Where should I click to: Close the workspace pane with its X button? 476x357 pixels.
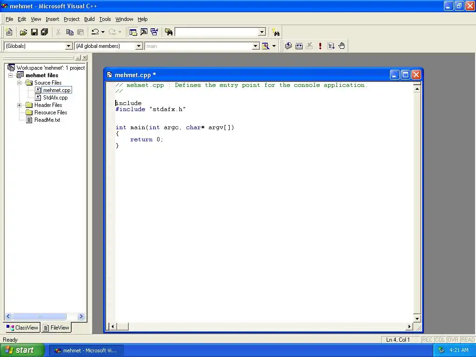click(x=85, y=57)
